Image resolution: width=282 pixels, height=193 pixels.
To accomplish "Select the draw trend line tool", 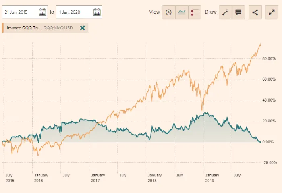I will coord(225,12).
